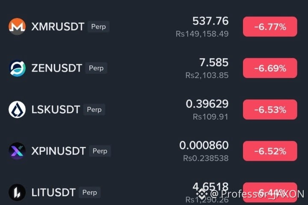
Task: Click the -6.77% change badge
Action: click(x=270, y=27)
